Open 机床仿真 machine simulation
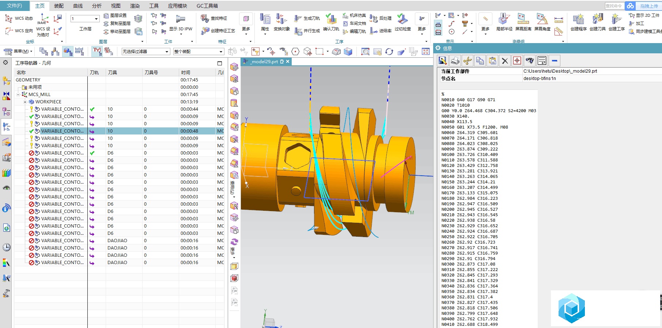The width and height of the screenshot is (662, 328). (x=354, y=15)
